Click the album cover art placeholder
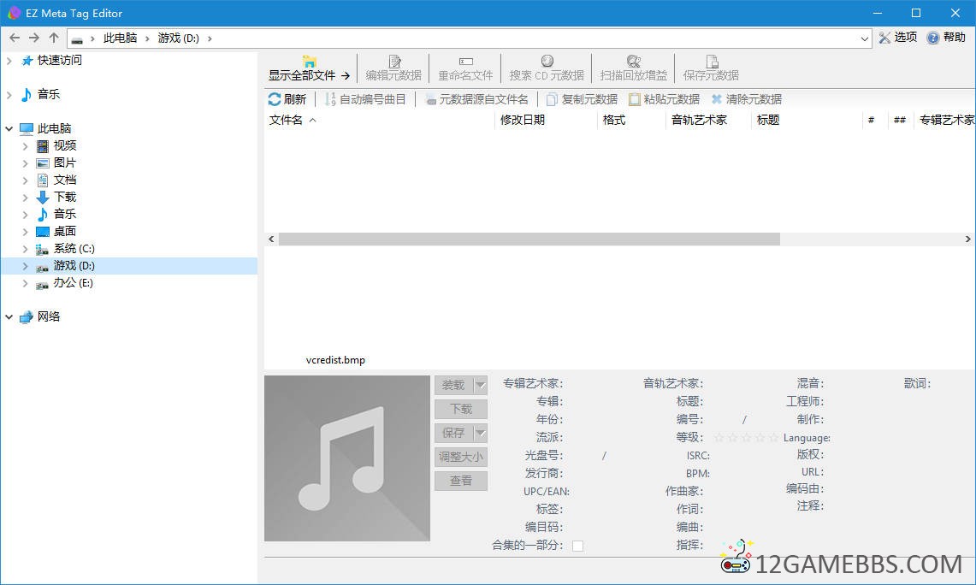976x585 pixels. pos(347,458)
